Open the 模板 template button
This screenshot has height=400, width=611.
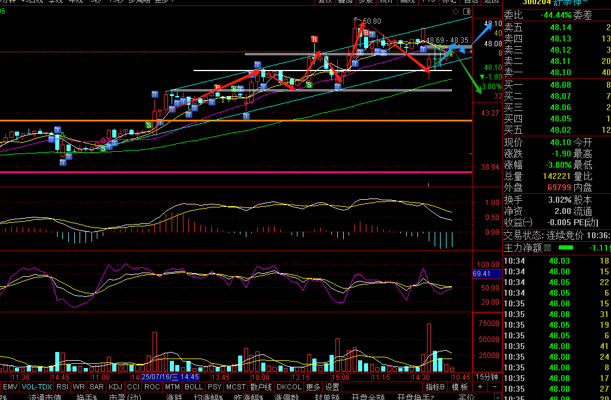pos(460,387)
